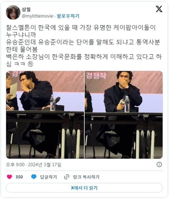Click the 350 likes count

[x=19, y=177]
